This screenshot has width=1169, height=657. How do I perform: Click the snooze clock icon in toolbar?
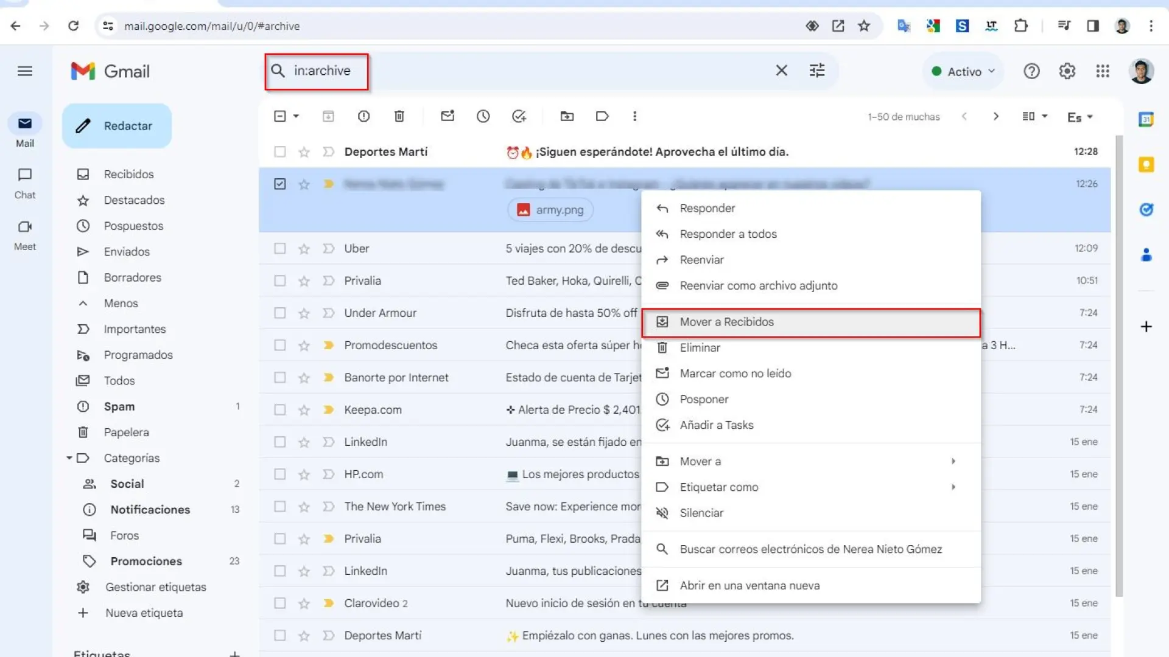[x=483, y=116]
